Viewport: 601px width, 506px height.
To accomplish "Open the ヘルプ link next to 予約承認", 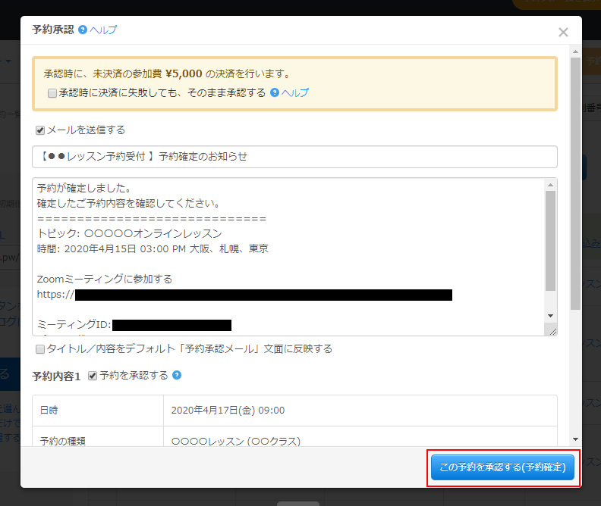I will 103,30.
